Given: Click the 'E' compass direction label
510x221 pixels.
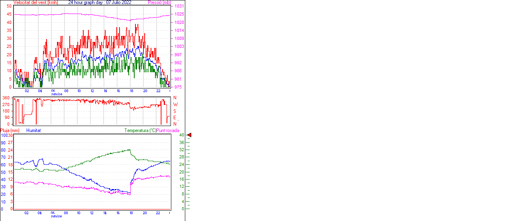Looking at the screenshot, I should coord(175,118).
